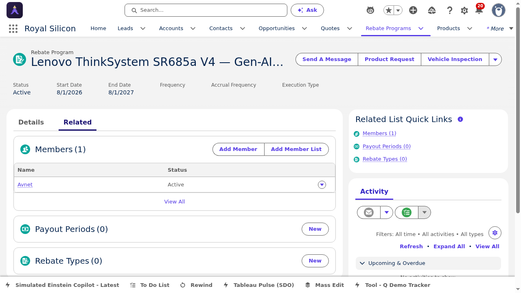
Task: Click the Members related list icon
Action: click(x=25, y=149)
